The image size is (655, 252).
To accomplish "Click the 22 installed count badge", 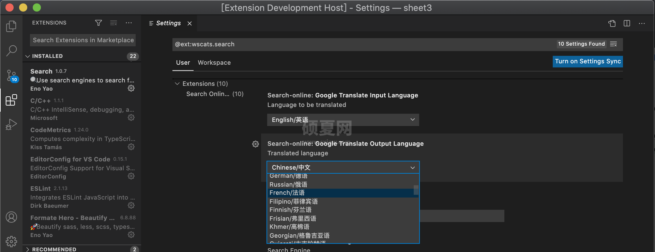I will click(133, 56).
